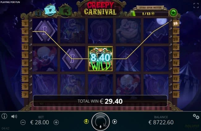Toggle fast spin lightning icon
The width and height of the screenshot is (201, 131).
point(86,121)
